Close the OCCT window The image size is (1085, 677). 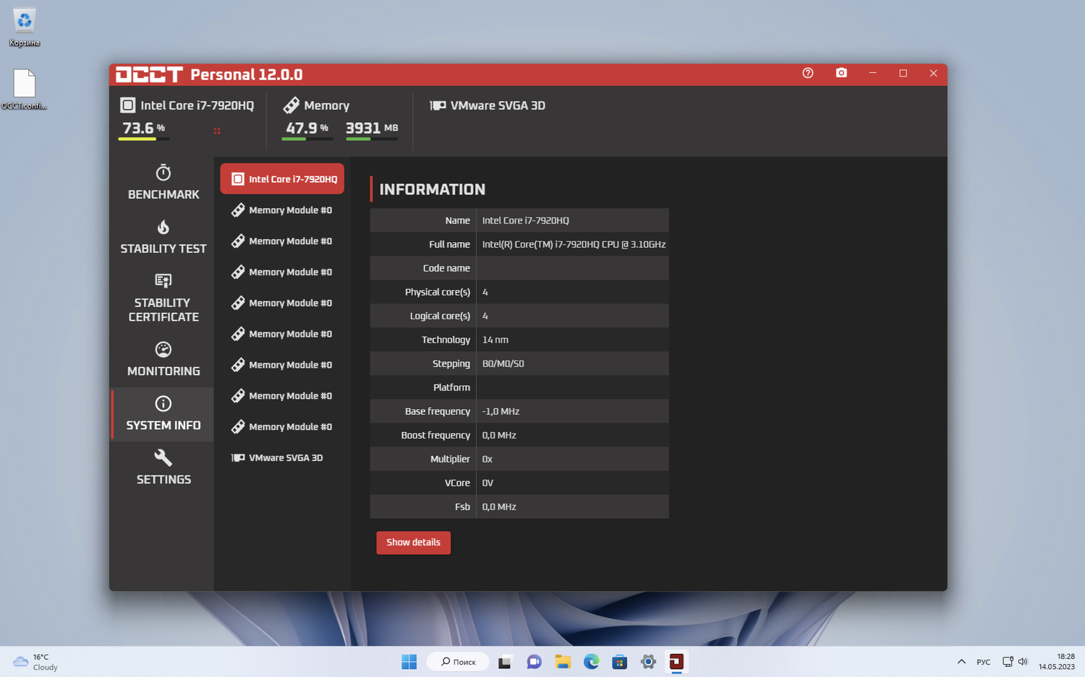[933, 73]
